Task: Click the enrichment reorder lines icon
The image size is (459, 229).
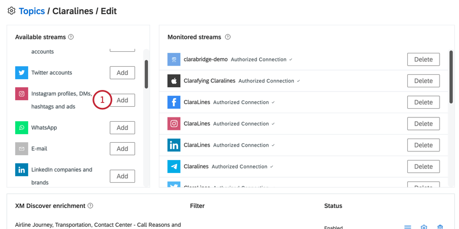Action: (x=408, y=227)
